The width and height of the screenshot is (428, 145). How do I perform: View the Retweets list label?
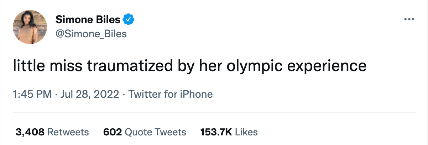(x=68, y=132)
